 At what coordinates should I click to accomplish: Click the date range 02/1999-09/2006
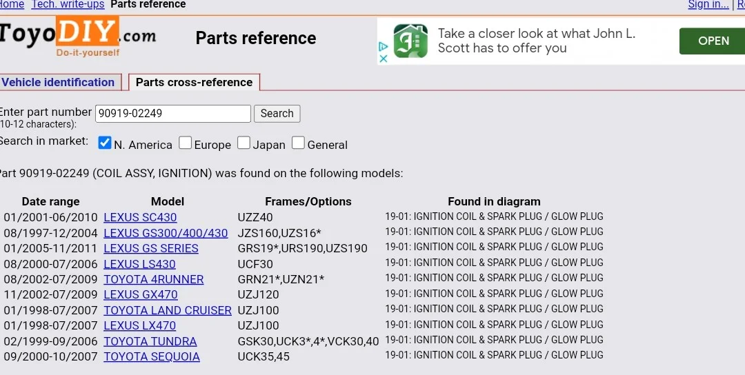point(51,341)
